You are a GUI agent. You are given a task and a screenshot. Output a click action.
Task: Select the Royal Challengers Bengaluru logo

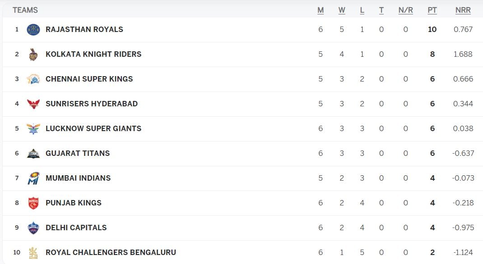(x=33, y=253)
